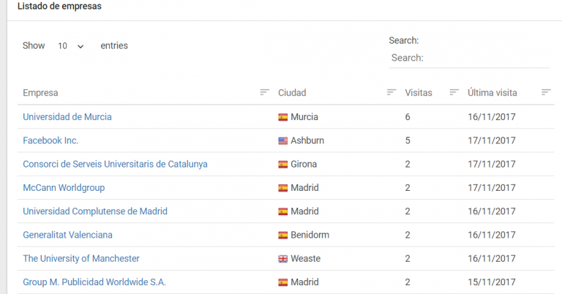Open the entries-per-page dropdown showing 10

click(70, 46)
